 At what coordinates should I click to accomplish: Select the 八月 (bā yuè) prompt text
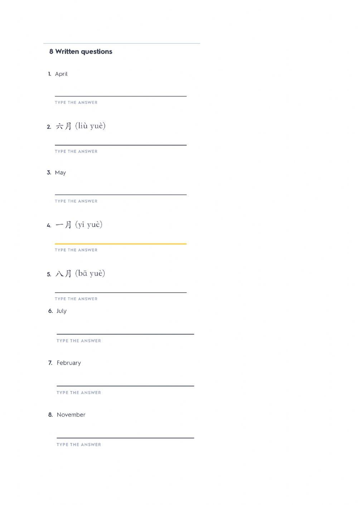click(x=81, y=274)
